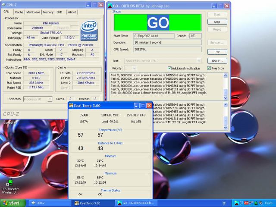Toggle the Tray Icon checkbox
This screenshot has width=276, height=207.
point(209,68)
